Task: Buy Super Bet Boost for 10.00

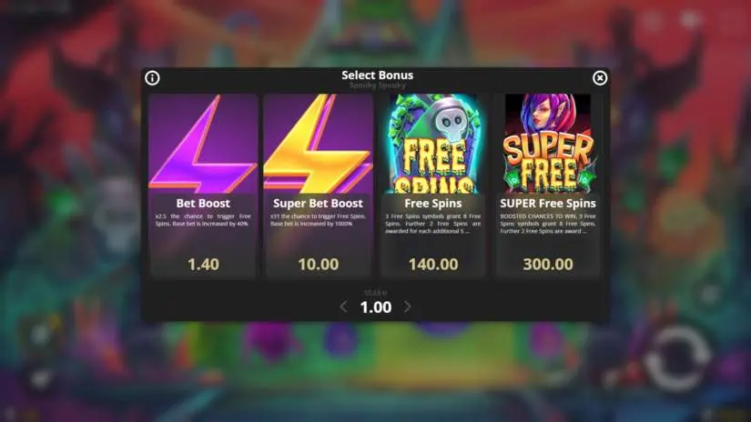Action: coord(318,264)
